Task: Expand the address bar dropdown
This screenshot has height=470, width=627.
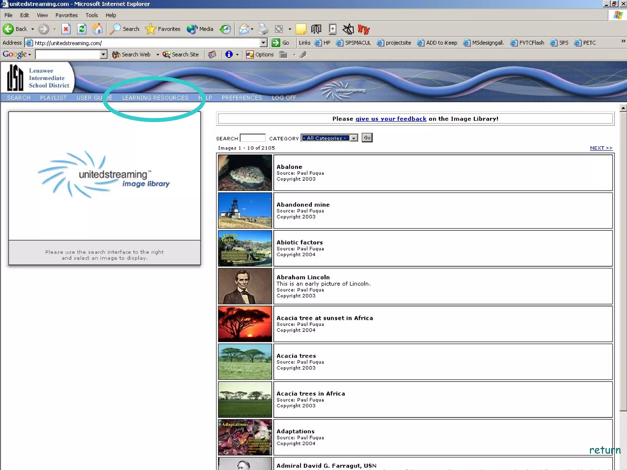Action: click(263, 43)
